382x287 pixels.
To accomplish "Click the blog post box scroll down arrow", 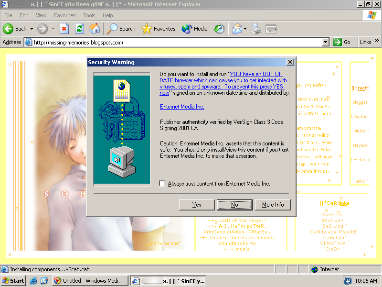I will pos(337,173).
